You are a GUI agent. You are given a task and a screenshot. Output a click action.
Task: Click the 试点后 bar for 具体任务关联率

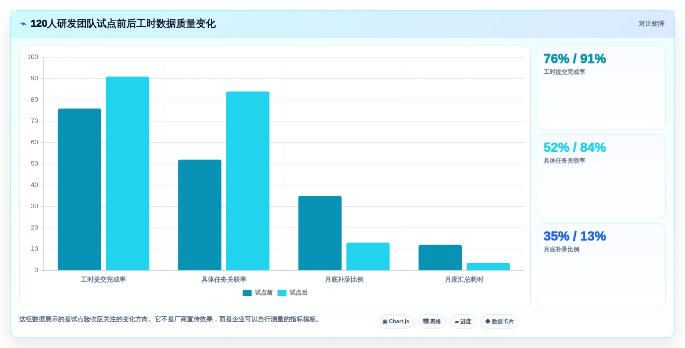[248, 181]
